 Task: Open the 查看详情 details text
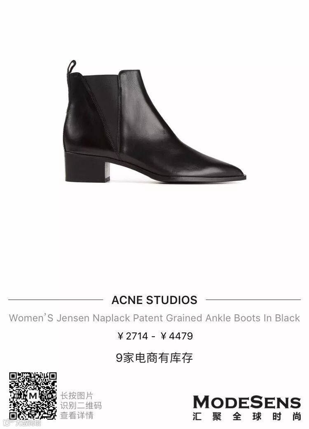(77, 415)
